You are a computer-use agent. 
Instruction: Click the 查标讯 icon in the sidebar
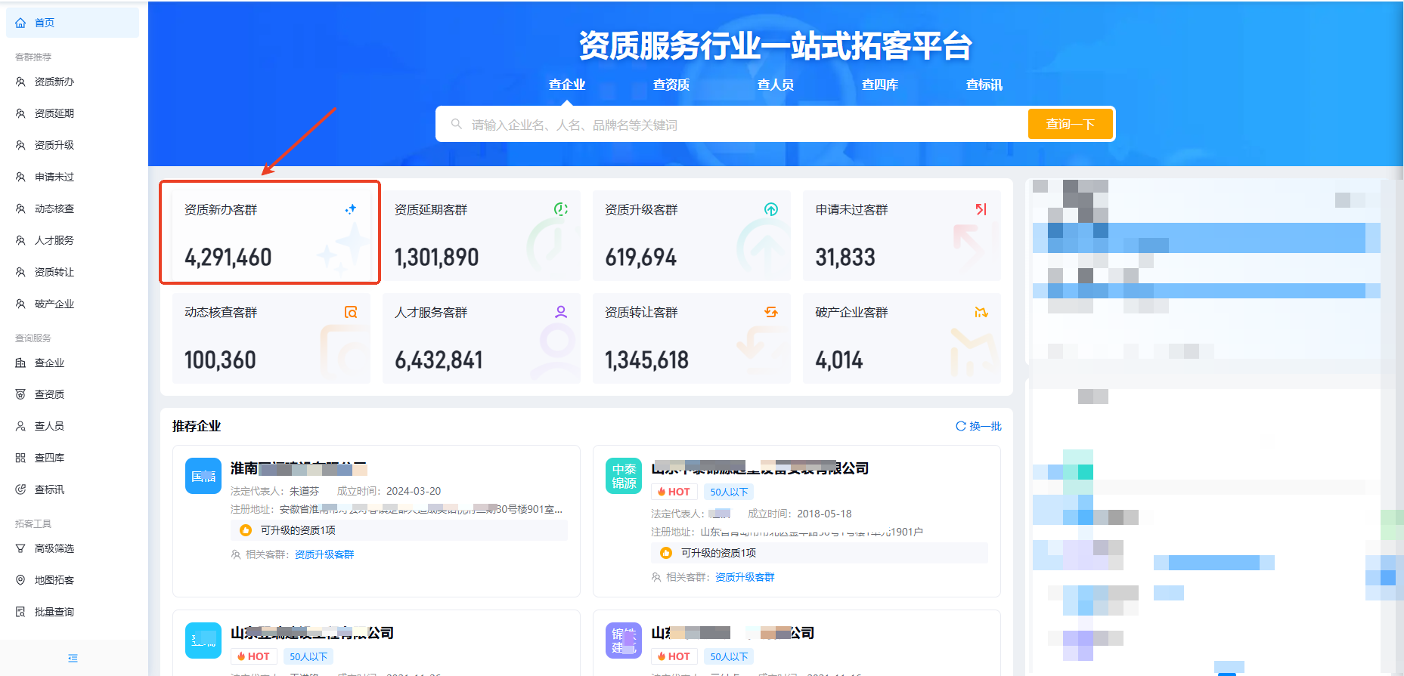[x=20, y=489]
